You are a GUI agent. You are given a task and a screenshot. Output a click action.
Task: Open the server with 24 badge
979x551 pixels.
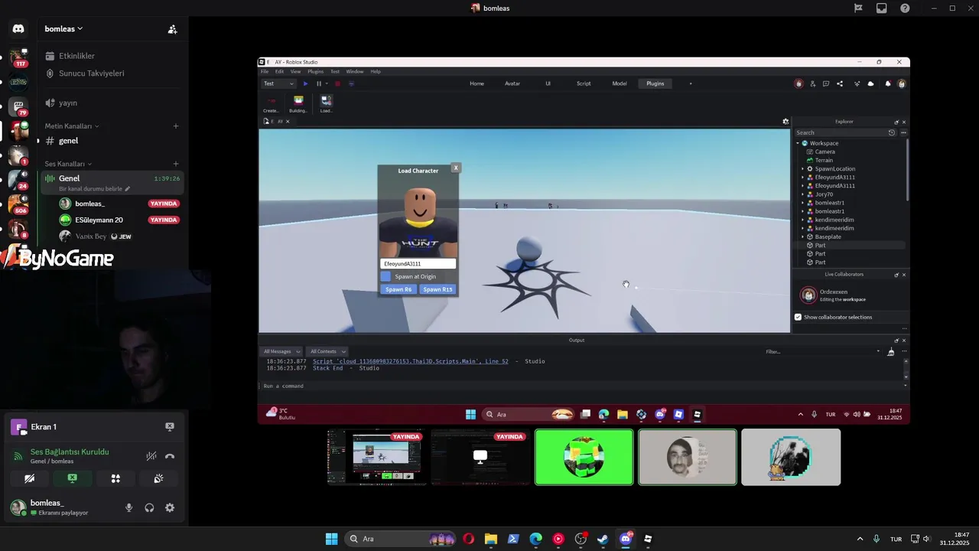click(x=18, y=180)
